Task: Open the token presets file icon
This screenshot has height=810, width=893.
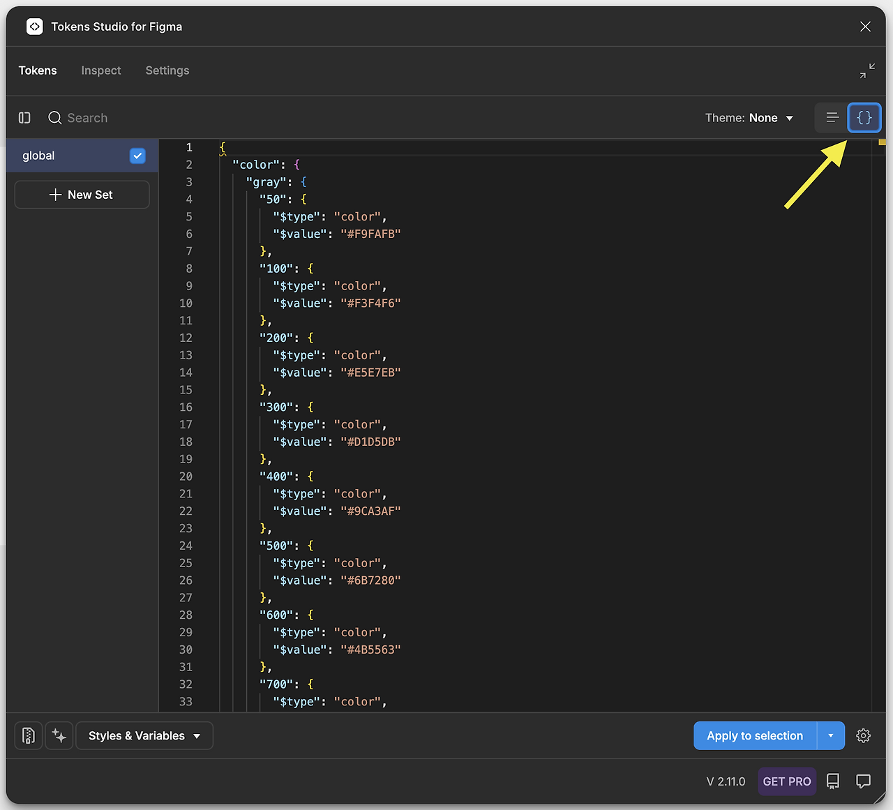Action: click(29, 735)
